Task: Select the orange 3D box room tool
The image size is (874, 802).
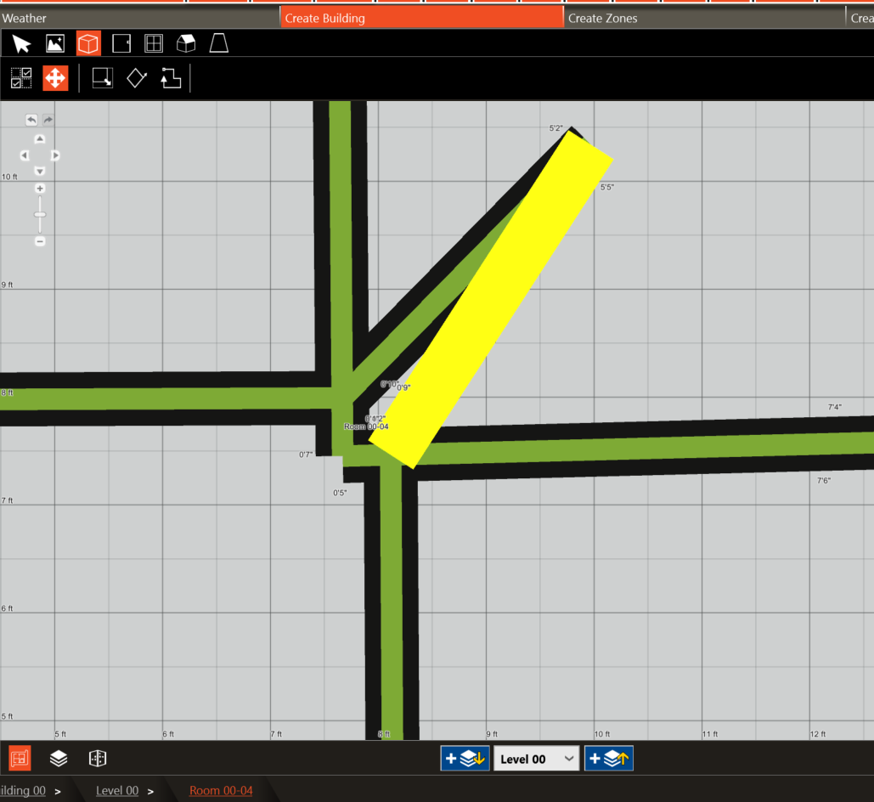Action: [88, 43]
